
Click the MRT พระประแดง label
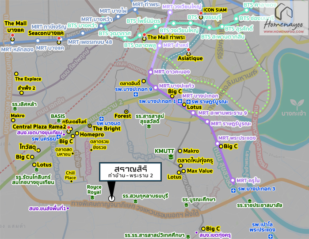click(x=237, y=138)
